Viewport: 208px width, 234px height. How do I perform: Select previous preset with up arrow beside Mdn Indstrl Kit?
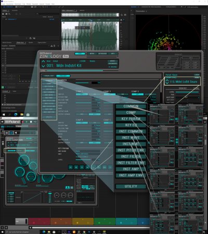click(43, 61)
